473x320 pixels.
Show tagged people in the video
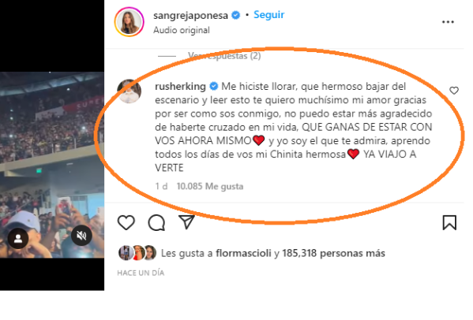(x=18, y=238)
